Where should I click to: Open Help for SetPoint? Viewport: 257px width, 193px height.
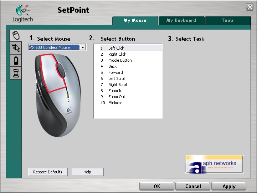tap(87, 172)
